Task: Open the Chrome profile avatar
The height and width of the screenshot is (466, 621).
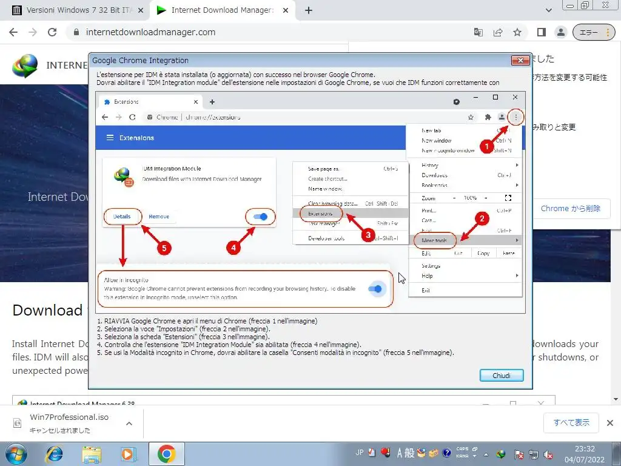Action: [561, 33]
